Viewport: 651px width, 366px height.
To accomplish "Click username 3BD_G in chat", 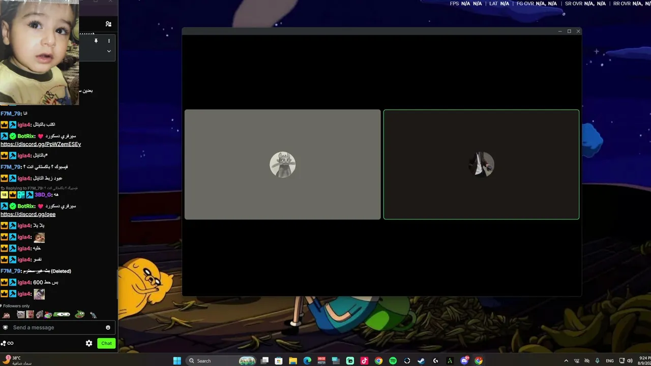I will tap(43, 195).
